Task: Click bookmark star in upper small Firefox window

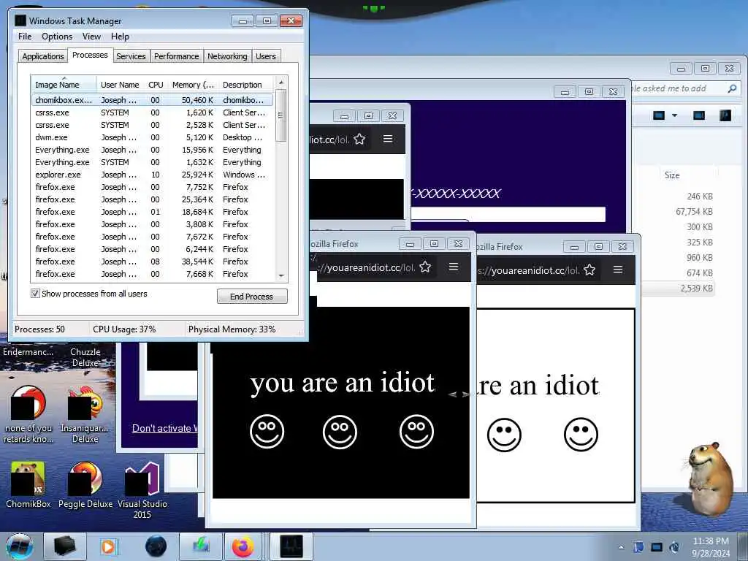Action: tap(359, 140)
